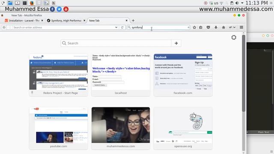Screen dimensions: 274x154
Task: Open the file manager from the panel
Action: (x=10, y=3)
